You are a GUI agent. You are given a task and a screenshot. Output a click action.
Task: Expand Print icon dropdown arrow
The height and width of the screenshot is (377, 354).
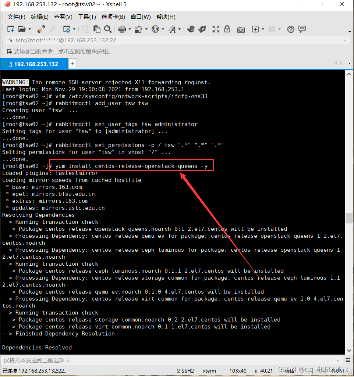click(x=130, y=29)
